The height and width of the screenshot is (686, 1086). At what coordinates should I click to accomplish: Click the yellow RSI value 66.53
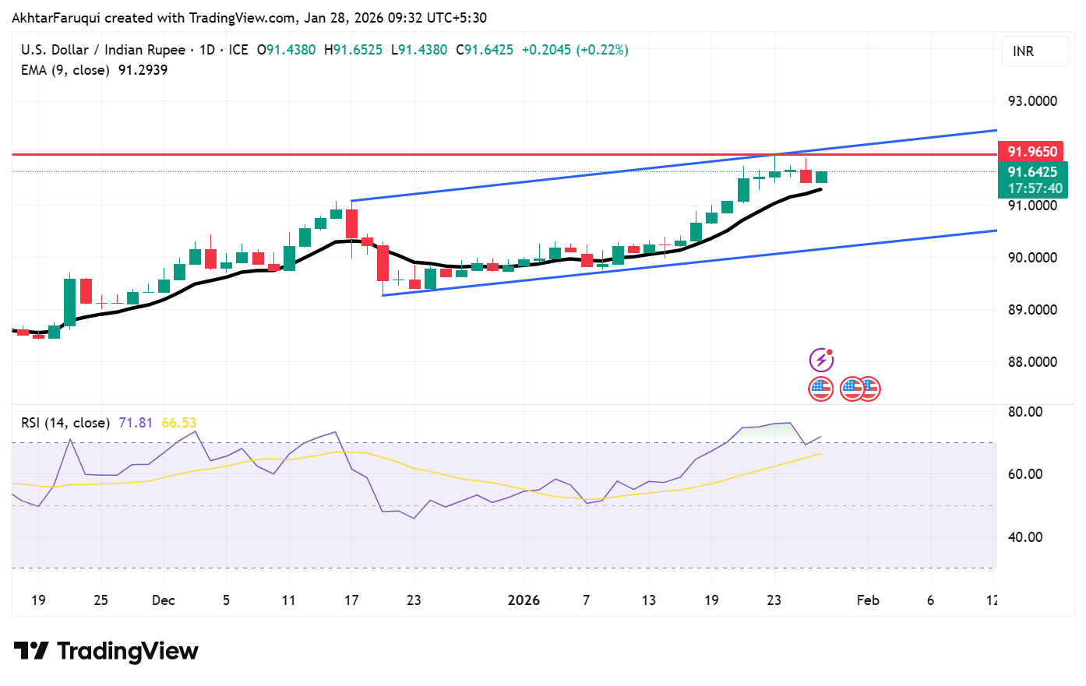pos(178,423)
